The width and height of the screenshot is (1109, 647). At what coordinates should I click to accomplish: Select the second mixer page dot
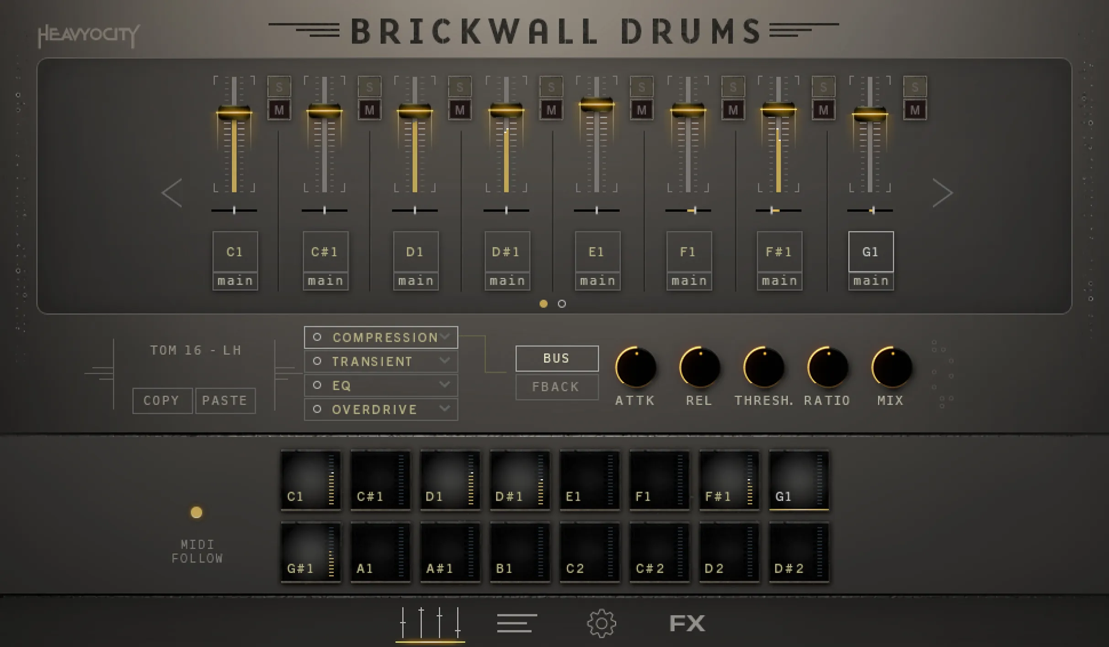click(x=562, y=303)
